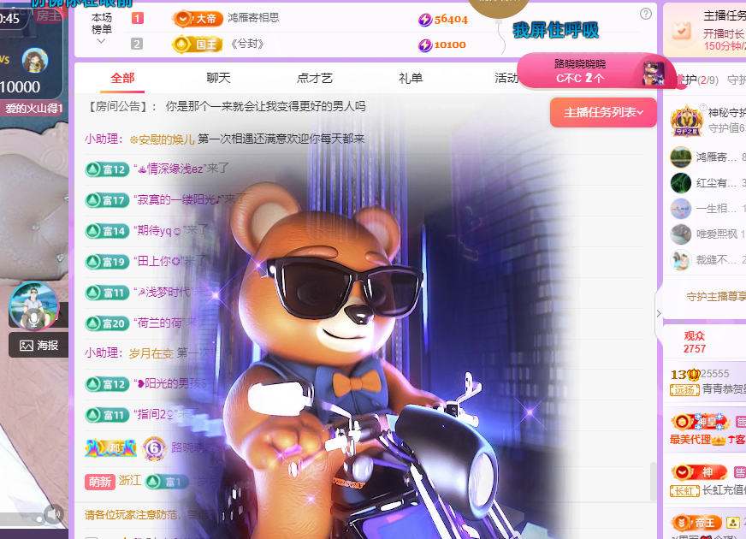Click the 萌新 tag in chat
Image resolution: width=746 pixels, height=539 pixels.
pos(100,482)
